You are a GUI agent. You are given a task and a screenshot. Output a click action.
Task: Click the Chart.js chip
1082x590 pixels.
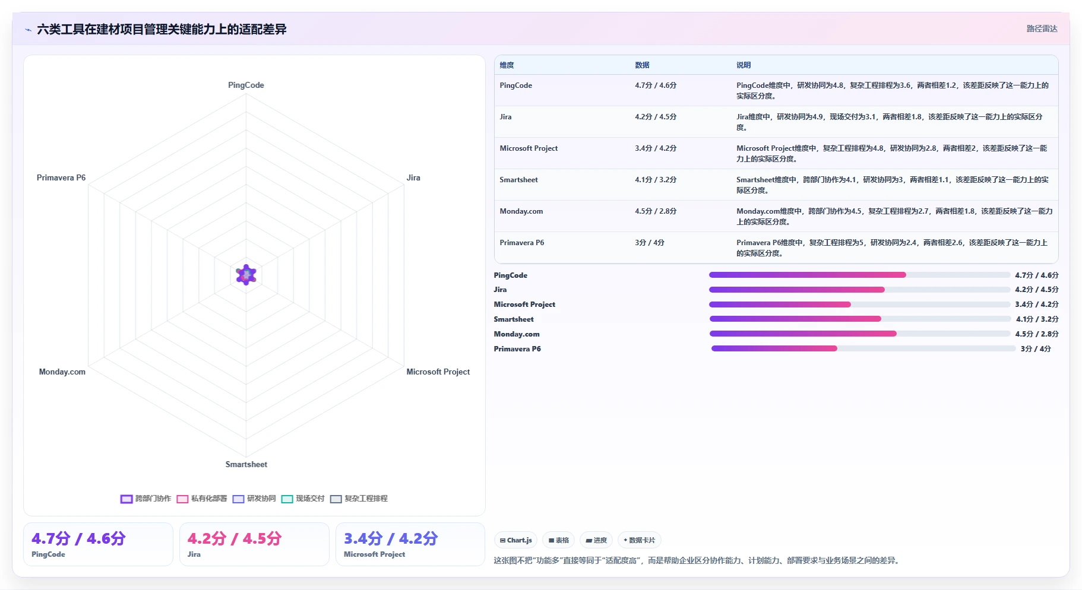pos(515,540)
